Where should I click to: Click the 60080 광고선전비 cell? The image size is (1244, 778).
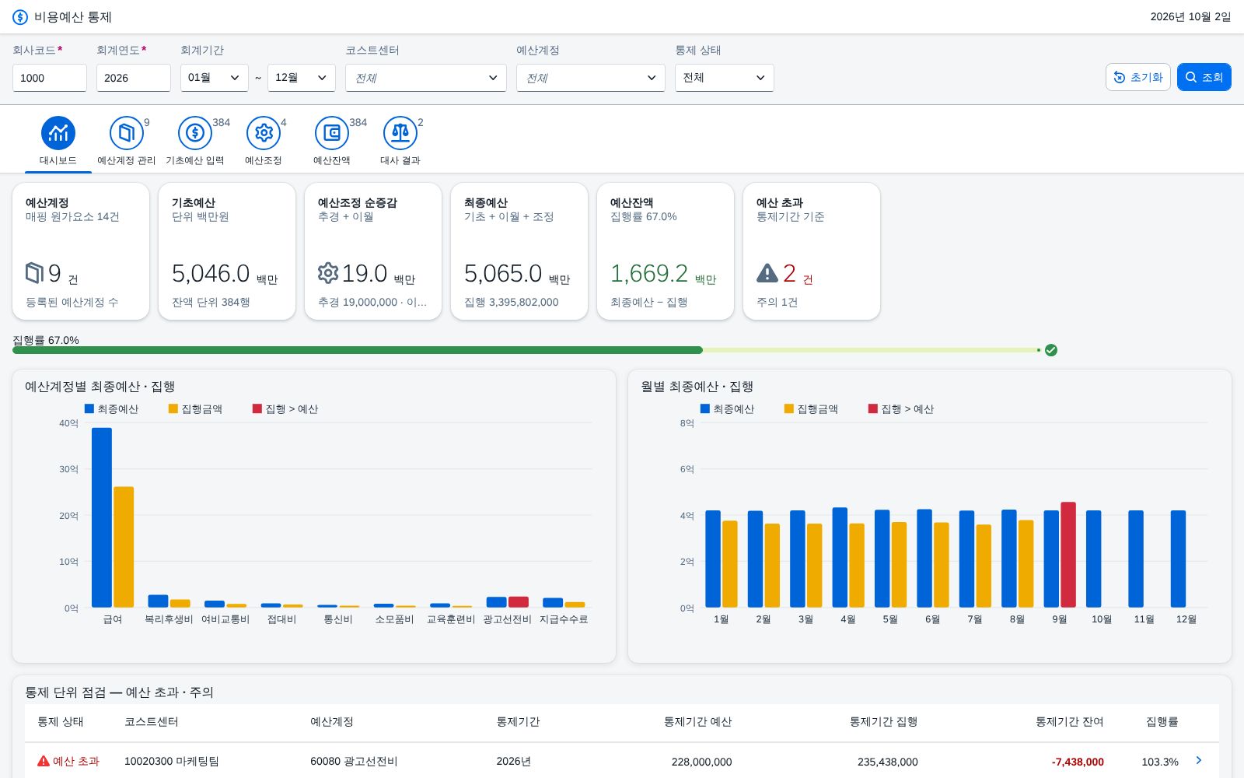(354, 761)
